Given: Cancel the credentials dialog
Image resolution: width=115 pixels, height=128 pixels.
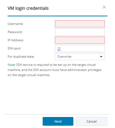Looking at the screenshot, I should coord(91,121).
